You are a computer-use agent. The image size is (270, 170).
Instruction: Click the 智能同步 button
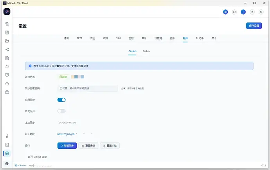67,146
